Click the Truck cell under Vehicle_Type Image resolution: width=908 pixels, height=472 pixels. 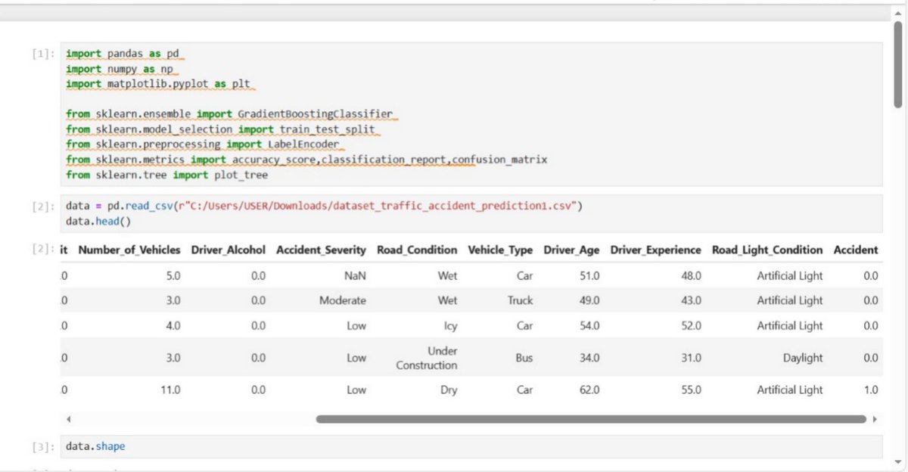coord(520,300)
